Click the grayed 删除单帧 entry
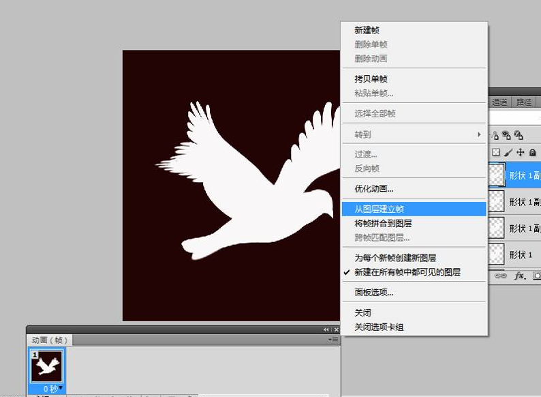Image resolution: width=541 pixels, height=397 pixels. point(414,44)
